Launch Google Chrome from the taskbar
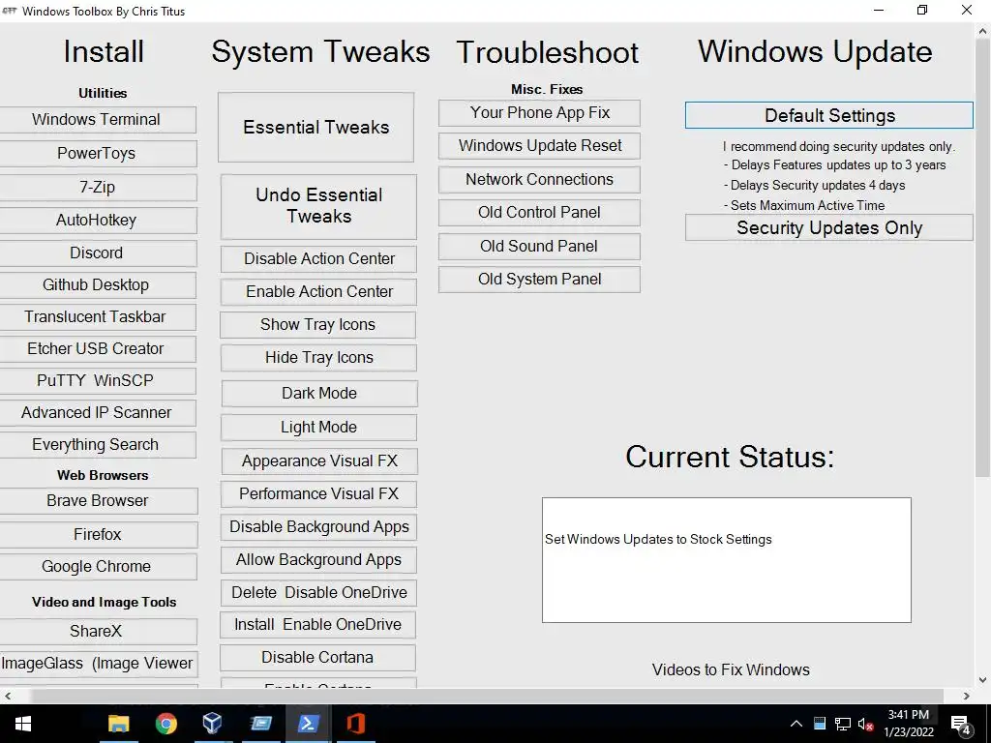Viewport: 991px width, 743px height. 166,724
